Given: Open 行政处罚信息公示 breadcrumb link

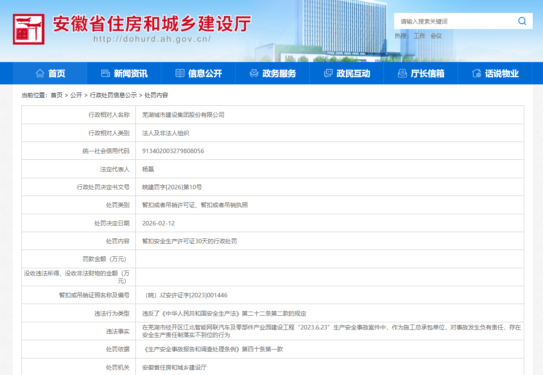Looking at the screenshot, I should (x=113, y=95).
